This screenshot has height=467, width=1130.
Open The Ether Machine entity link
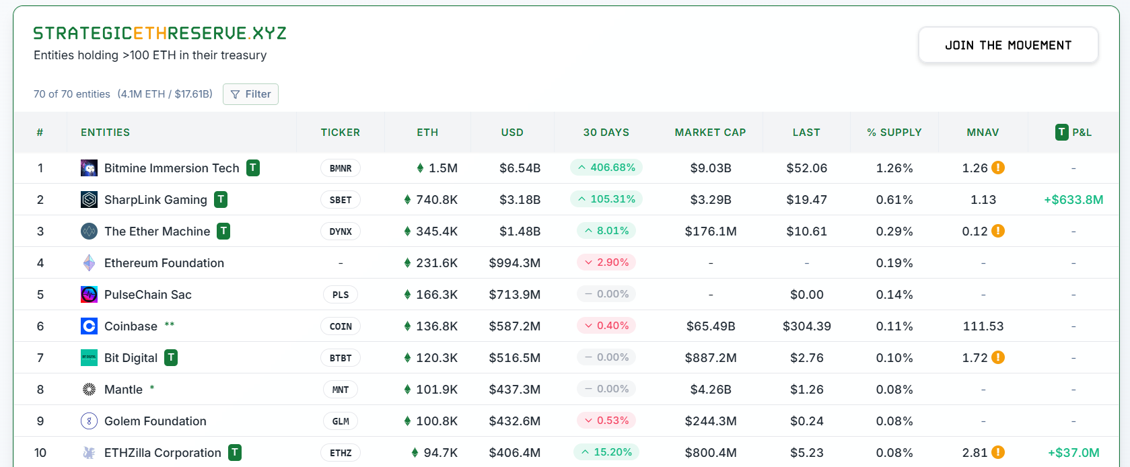click(x=157, y=231)
